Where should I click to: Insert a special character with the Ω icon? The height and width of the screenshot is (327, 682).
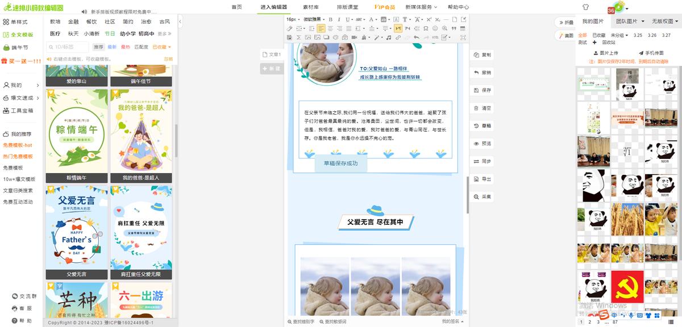pyautogui.click(x=426, y=28)
